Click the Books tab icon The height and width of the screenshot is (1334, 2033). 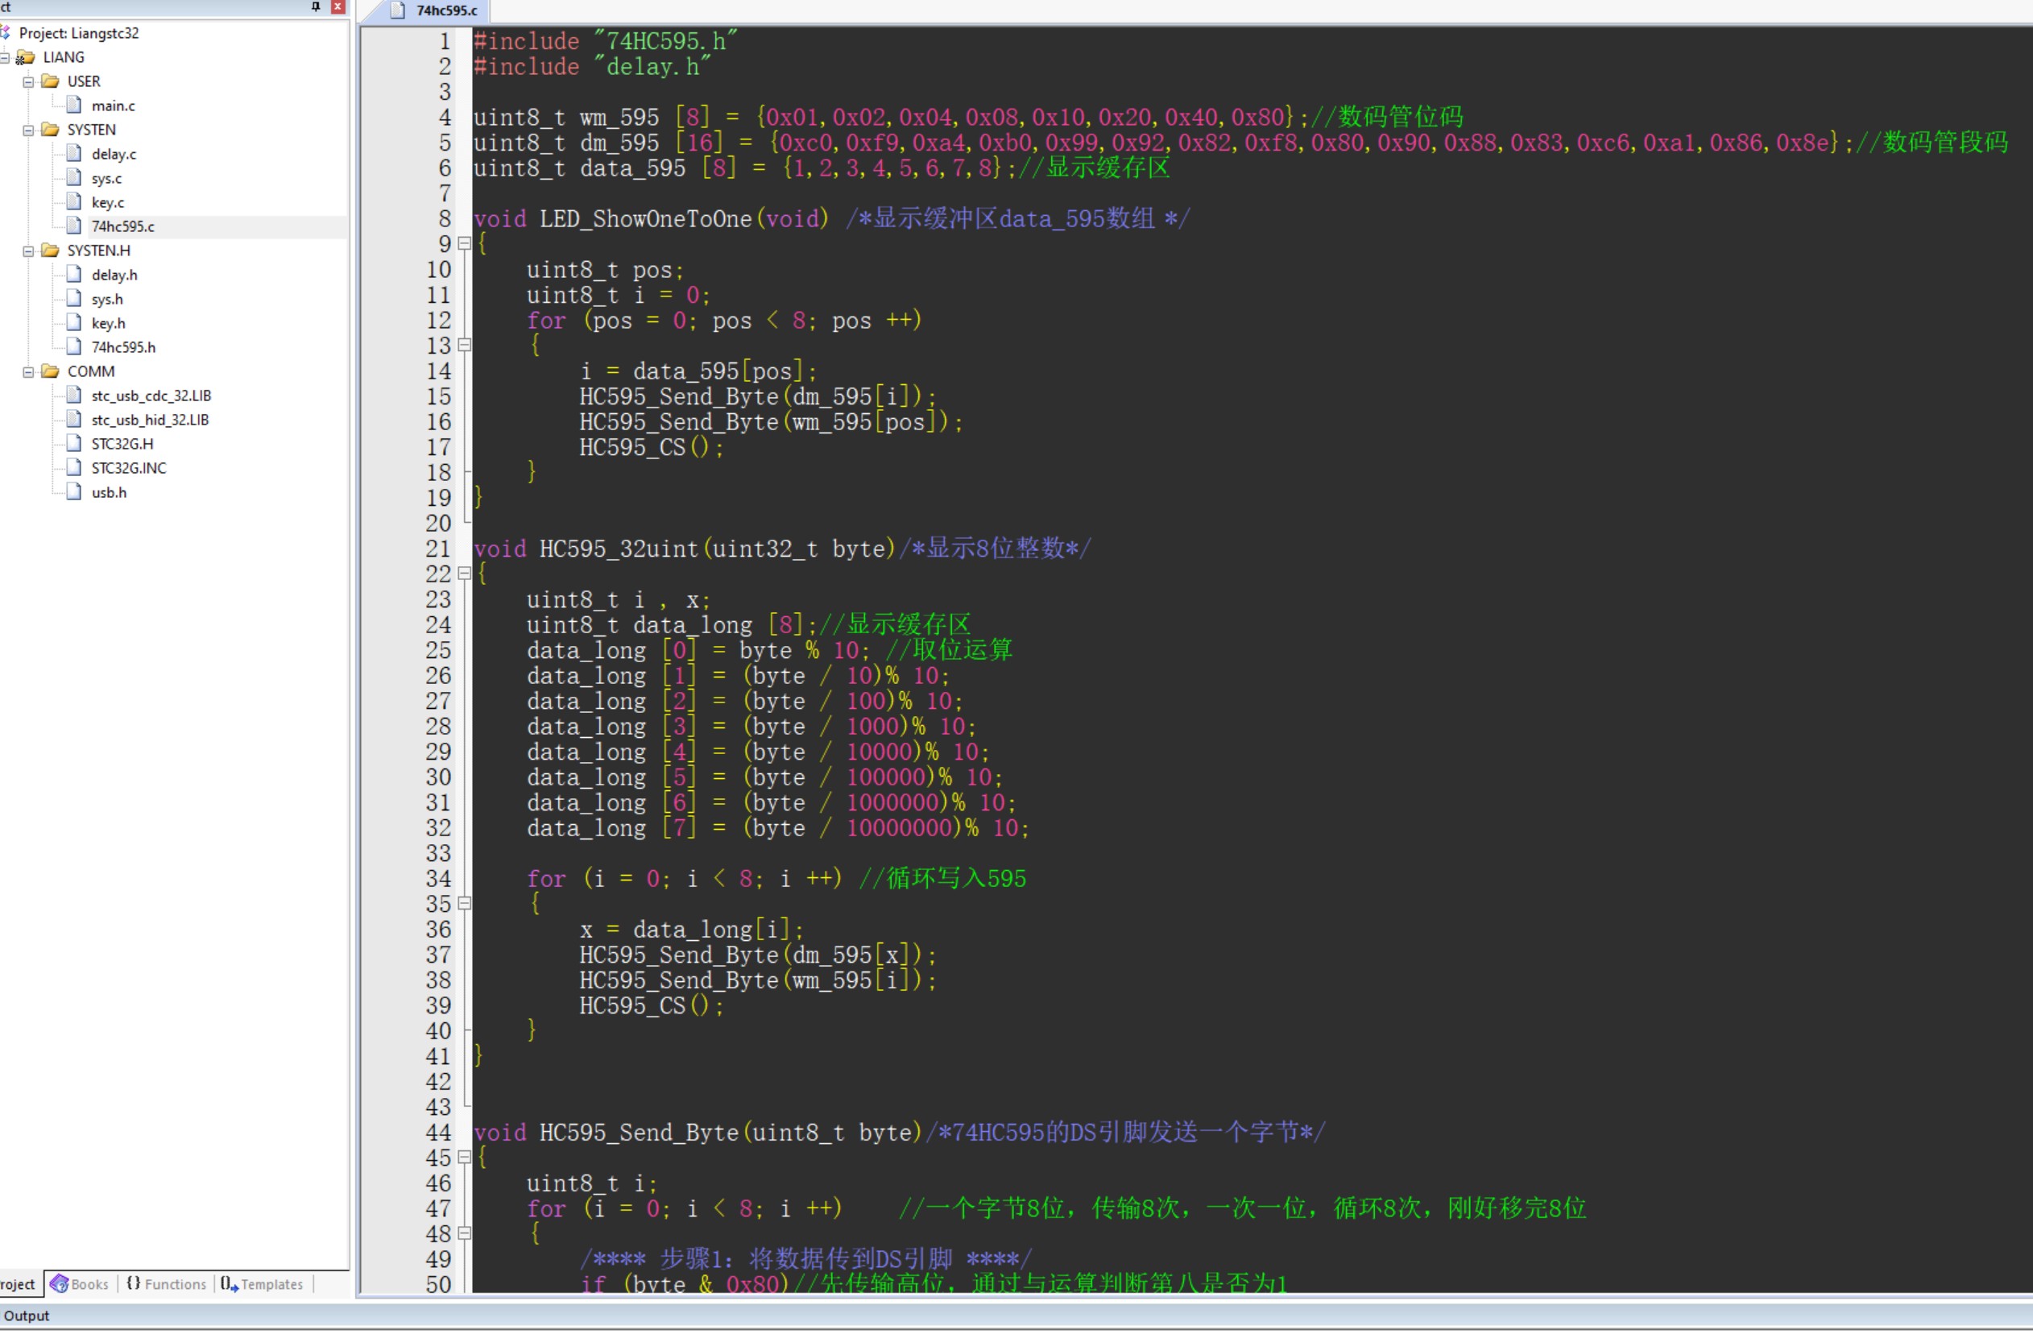pos(59,1285)
